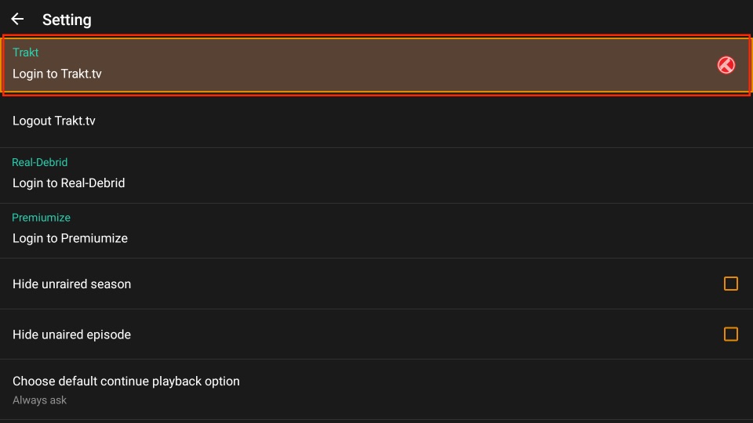The height and width of the screenshot is (423, 753).
Task: Click the green Premiumize section header
Action: 41,218
